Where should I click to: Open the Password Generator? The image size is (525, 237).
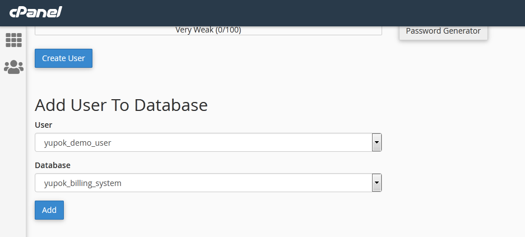[443, 31]
